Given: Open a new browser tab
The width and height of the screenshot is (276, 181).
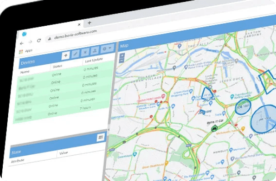Looking at the screenshot, I should tap(89, 23).
